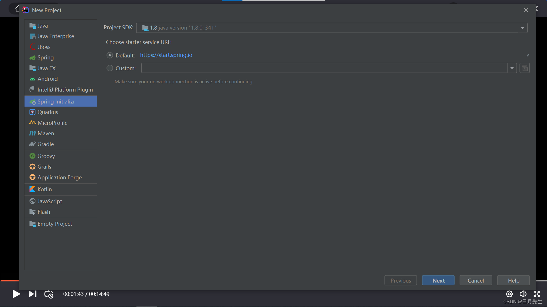
Task: Click the Next button
Action: (x=438, y=281)
